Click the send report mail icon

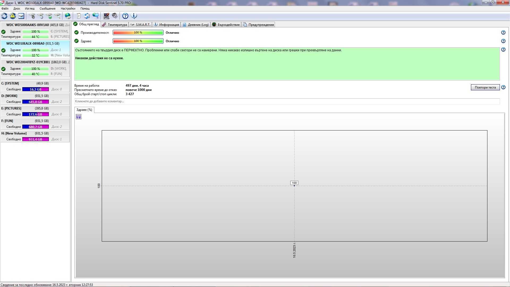tap(87, 16)
